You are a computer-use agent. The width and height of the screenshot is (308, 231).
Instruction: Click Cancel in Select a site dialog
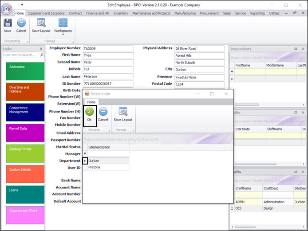coord(103,114)
